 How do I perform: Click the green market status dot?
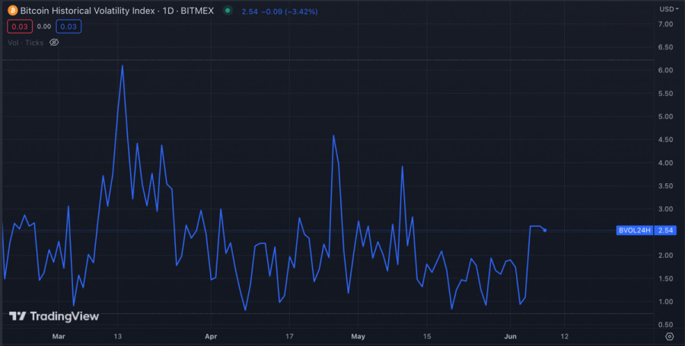click(228, 12)
